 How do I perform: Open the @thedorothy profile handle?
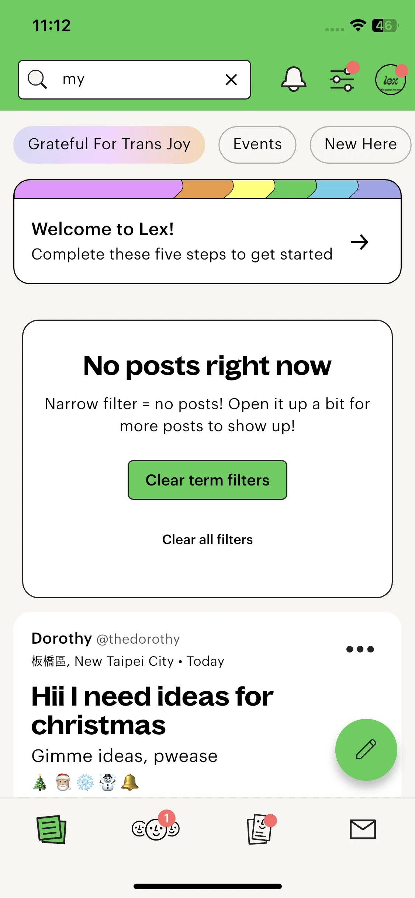pyautogui.click(x=138, y=639)
